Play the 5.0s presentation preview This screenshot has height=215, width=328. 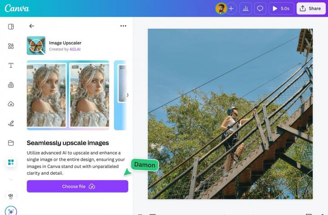click(x=281, y=9)
